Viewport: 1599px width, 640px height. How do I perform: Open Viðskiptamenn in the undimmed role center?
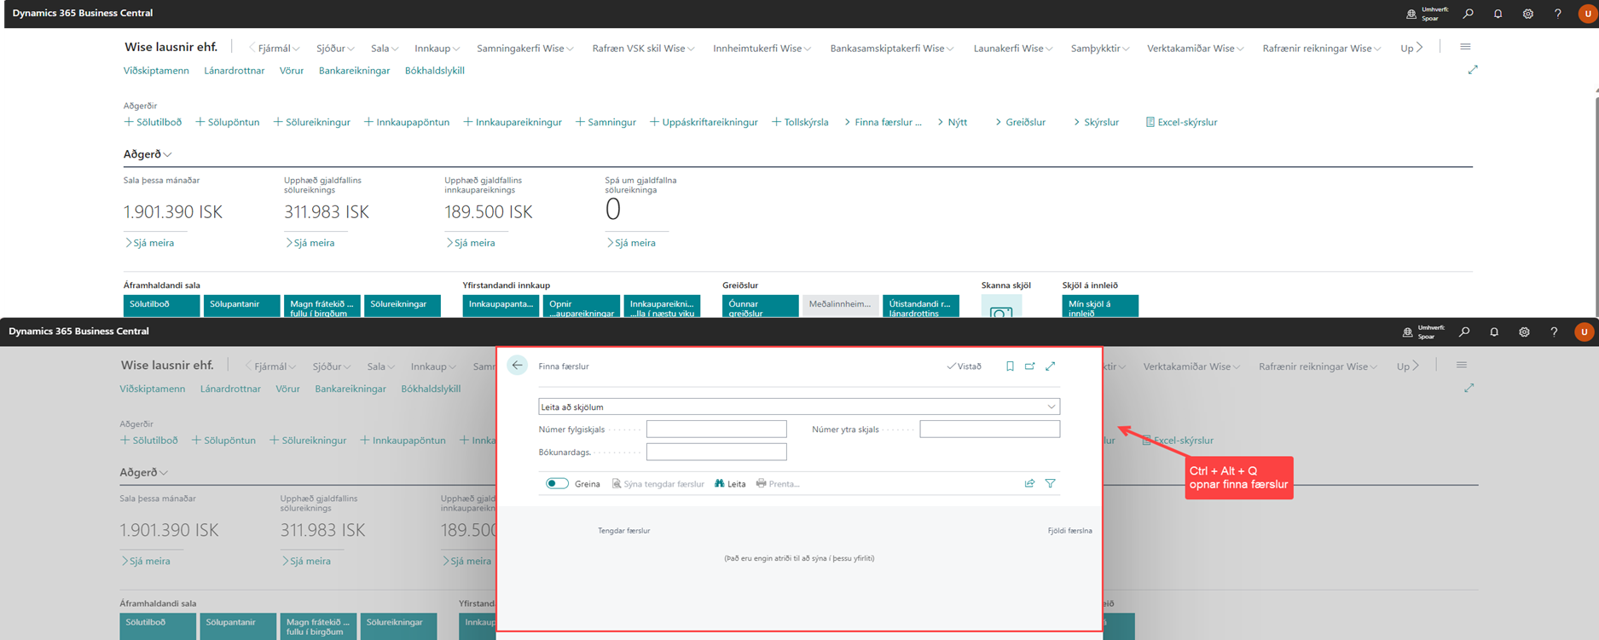156,71
